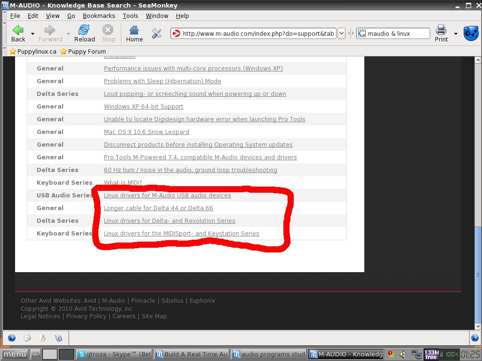The image size is (482, 361).
Task: Open the Forward history dropdown arrow
Action: point(68,33)
